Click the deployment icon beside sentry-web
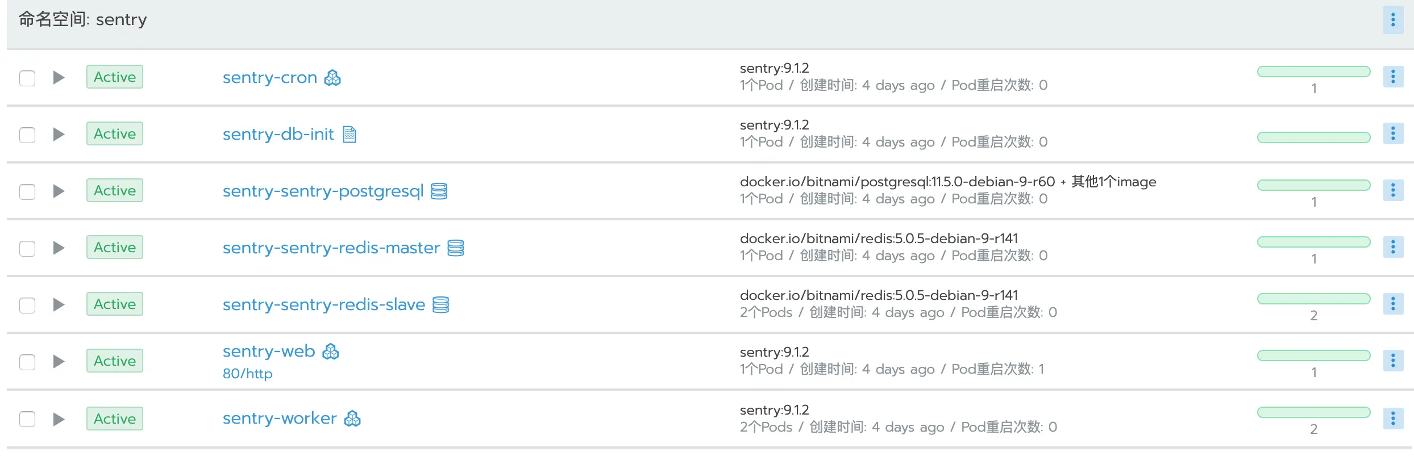Image resolution: width=1414 pixels, height=460 pixels. pos(330,352)
